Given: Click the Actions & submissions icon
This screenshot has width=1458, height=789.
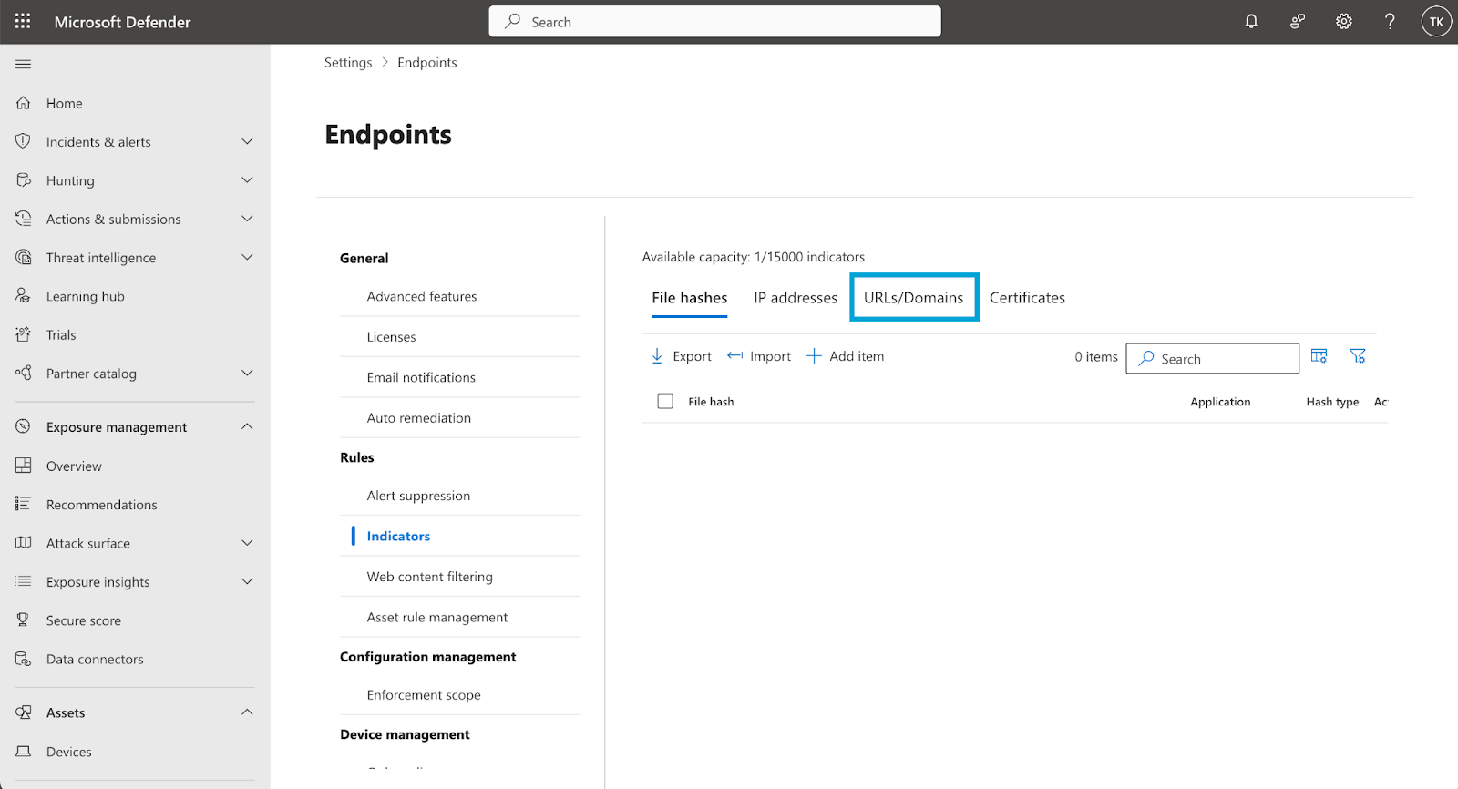Looking at the screenshot, I should 24,219.
